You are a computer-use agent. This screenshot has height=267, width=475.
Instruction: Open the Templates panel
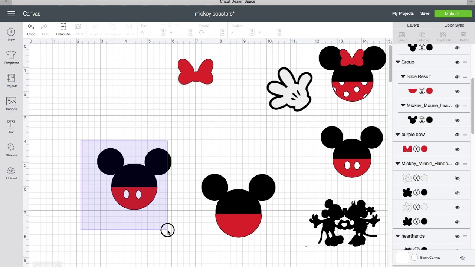click(x=11, y=57)
